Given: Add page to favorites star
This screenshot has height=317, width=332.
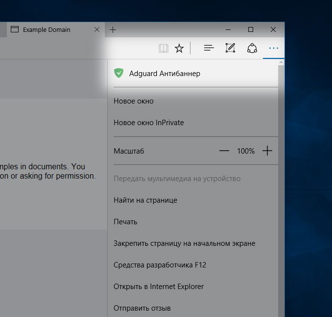Looking at the screenshot, I should tap(179, 49).
